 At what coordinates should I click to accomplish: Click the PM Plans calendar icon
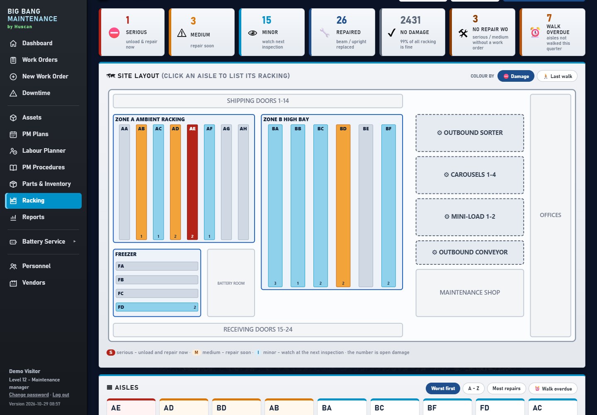click(13, 134)
